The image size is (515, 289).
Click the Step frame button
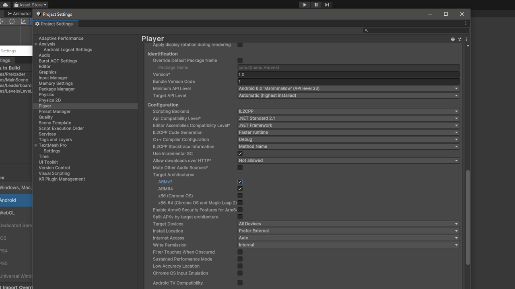[x=327, y=5]
